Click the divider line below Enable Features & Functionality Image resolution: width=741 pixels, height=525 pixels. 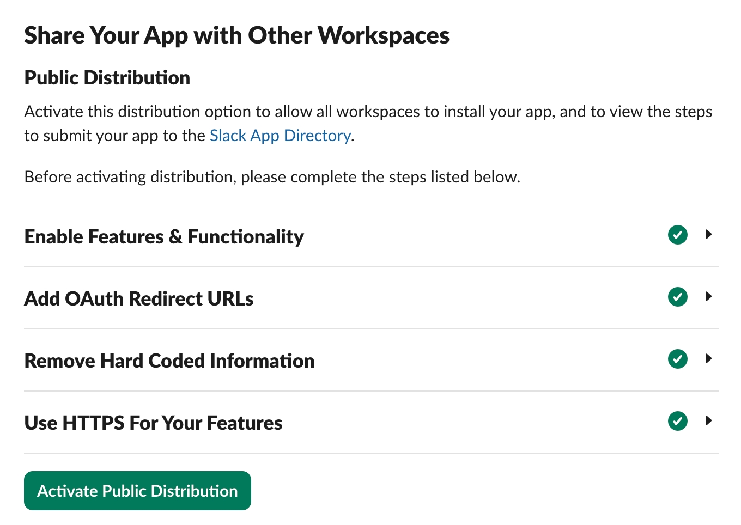click(371, 267)
